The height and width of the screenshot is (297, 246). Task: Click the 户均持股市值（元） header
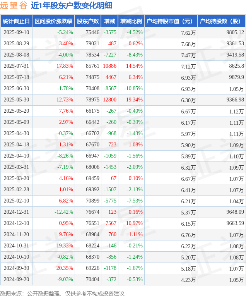coord(171,21)
